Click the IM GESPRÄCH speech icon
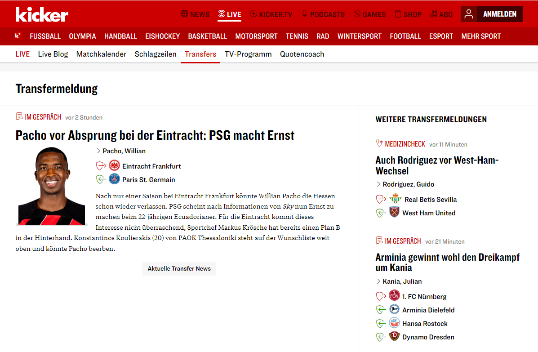This screenshot has width=538, height=352. tap(19, 116)
